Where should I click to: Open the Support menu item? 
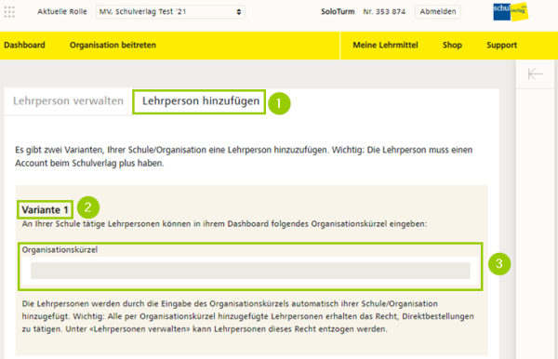click(x=502, y=46)
